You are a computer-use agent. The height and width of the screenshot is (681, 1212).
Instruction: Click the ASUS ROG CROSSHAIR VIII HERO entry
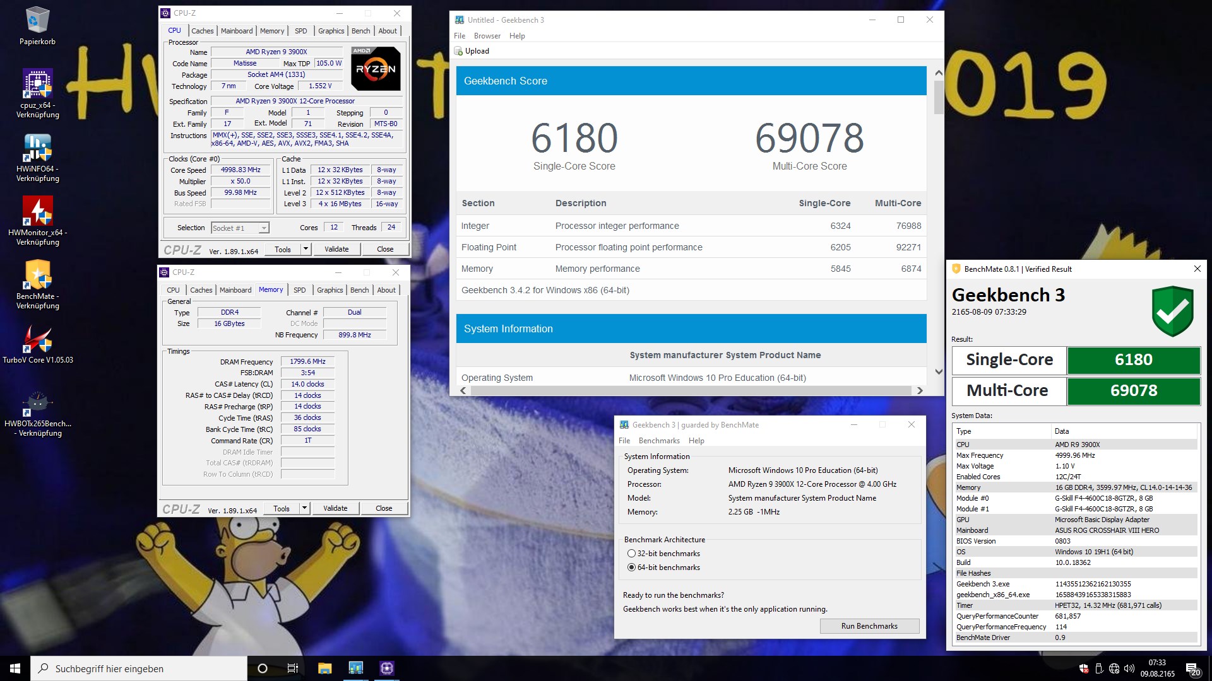pos(1107,530)
